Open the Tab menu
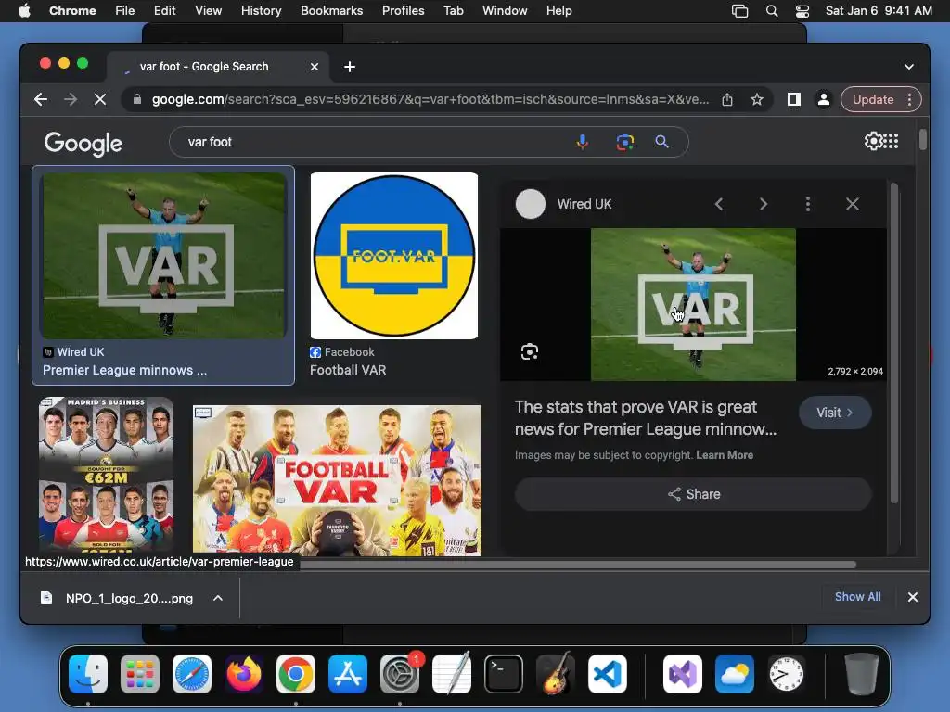The height and width of the screenshot is (712, 950). click(x=453, y=10)
